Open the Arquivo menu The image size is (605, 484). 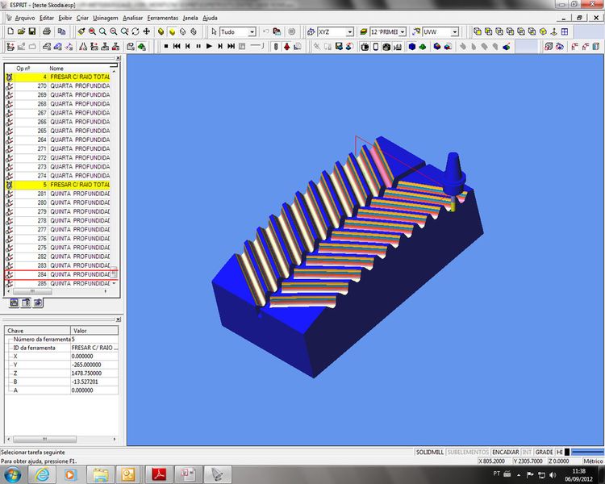pyautogui.click(x=25, y=18)
